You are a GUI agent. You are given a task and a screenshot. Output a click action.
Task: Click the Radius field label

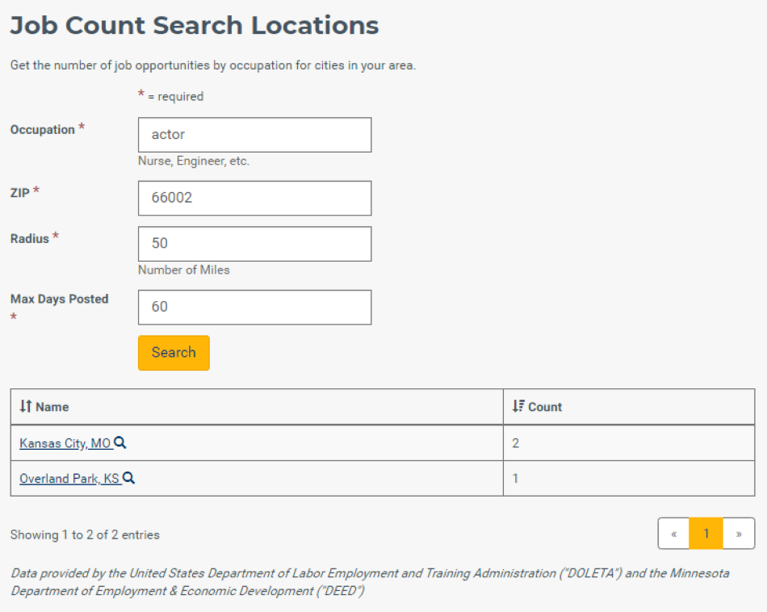pos(30,239)
